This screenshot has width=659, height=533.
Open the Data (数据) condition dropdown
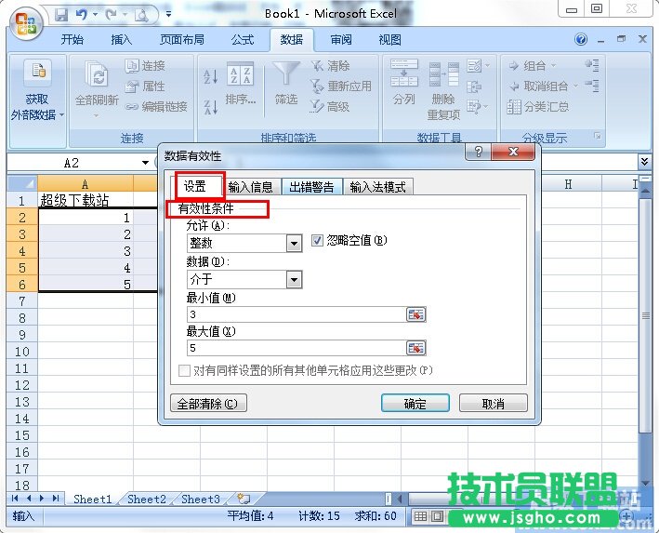pyautogui.click(x=294, y=279)
